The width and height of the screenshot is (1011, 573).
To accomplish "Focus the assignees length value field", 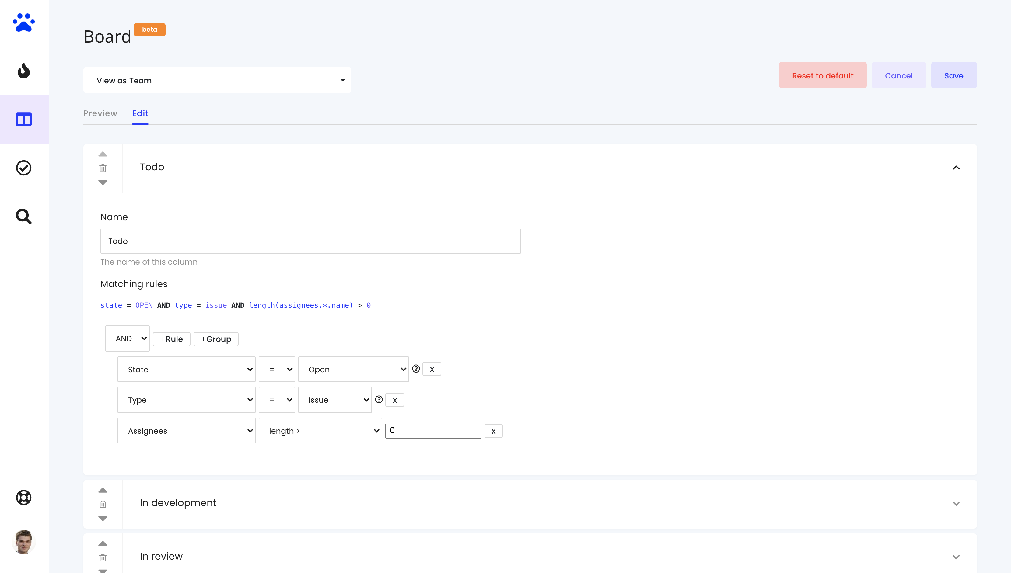I will pyautogui.click(x=433, y=431).
